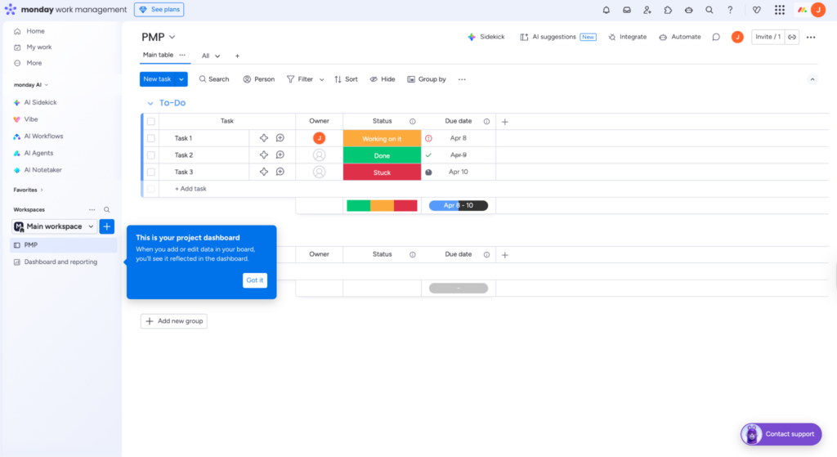This screenshot has width=837, height=457.
Task: Collapse the board header with the up chevron
Action: click(812, 79)
